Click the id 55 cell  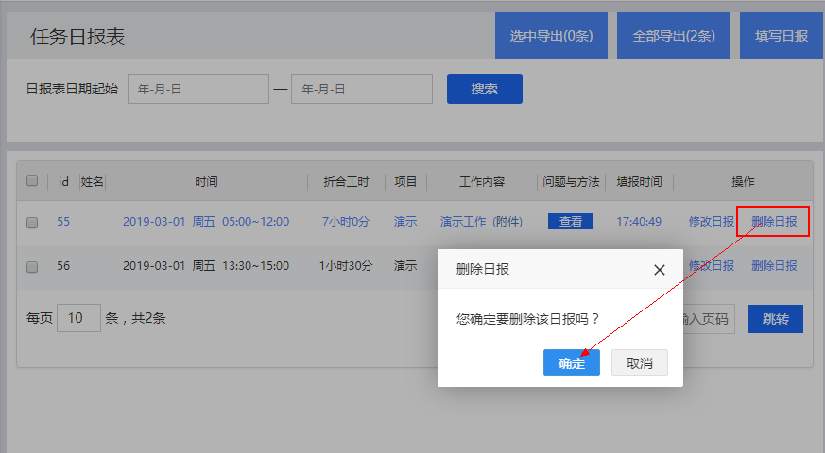(x=63, y=221)
